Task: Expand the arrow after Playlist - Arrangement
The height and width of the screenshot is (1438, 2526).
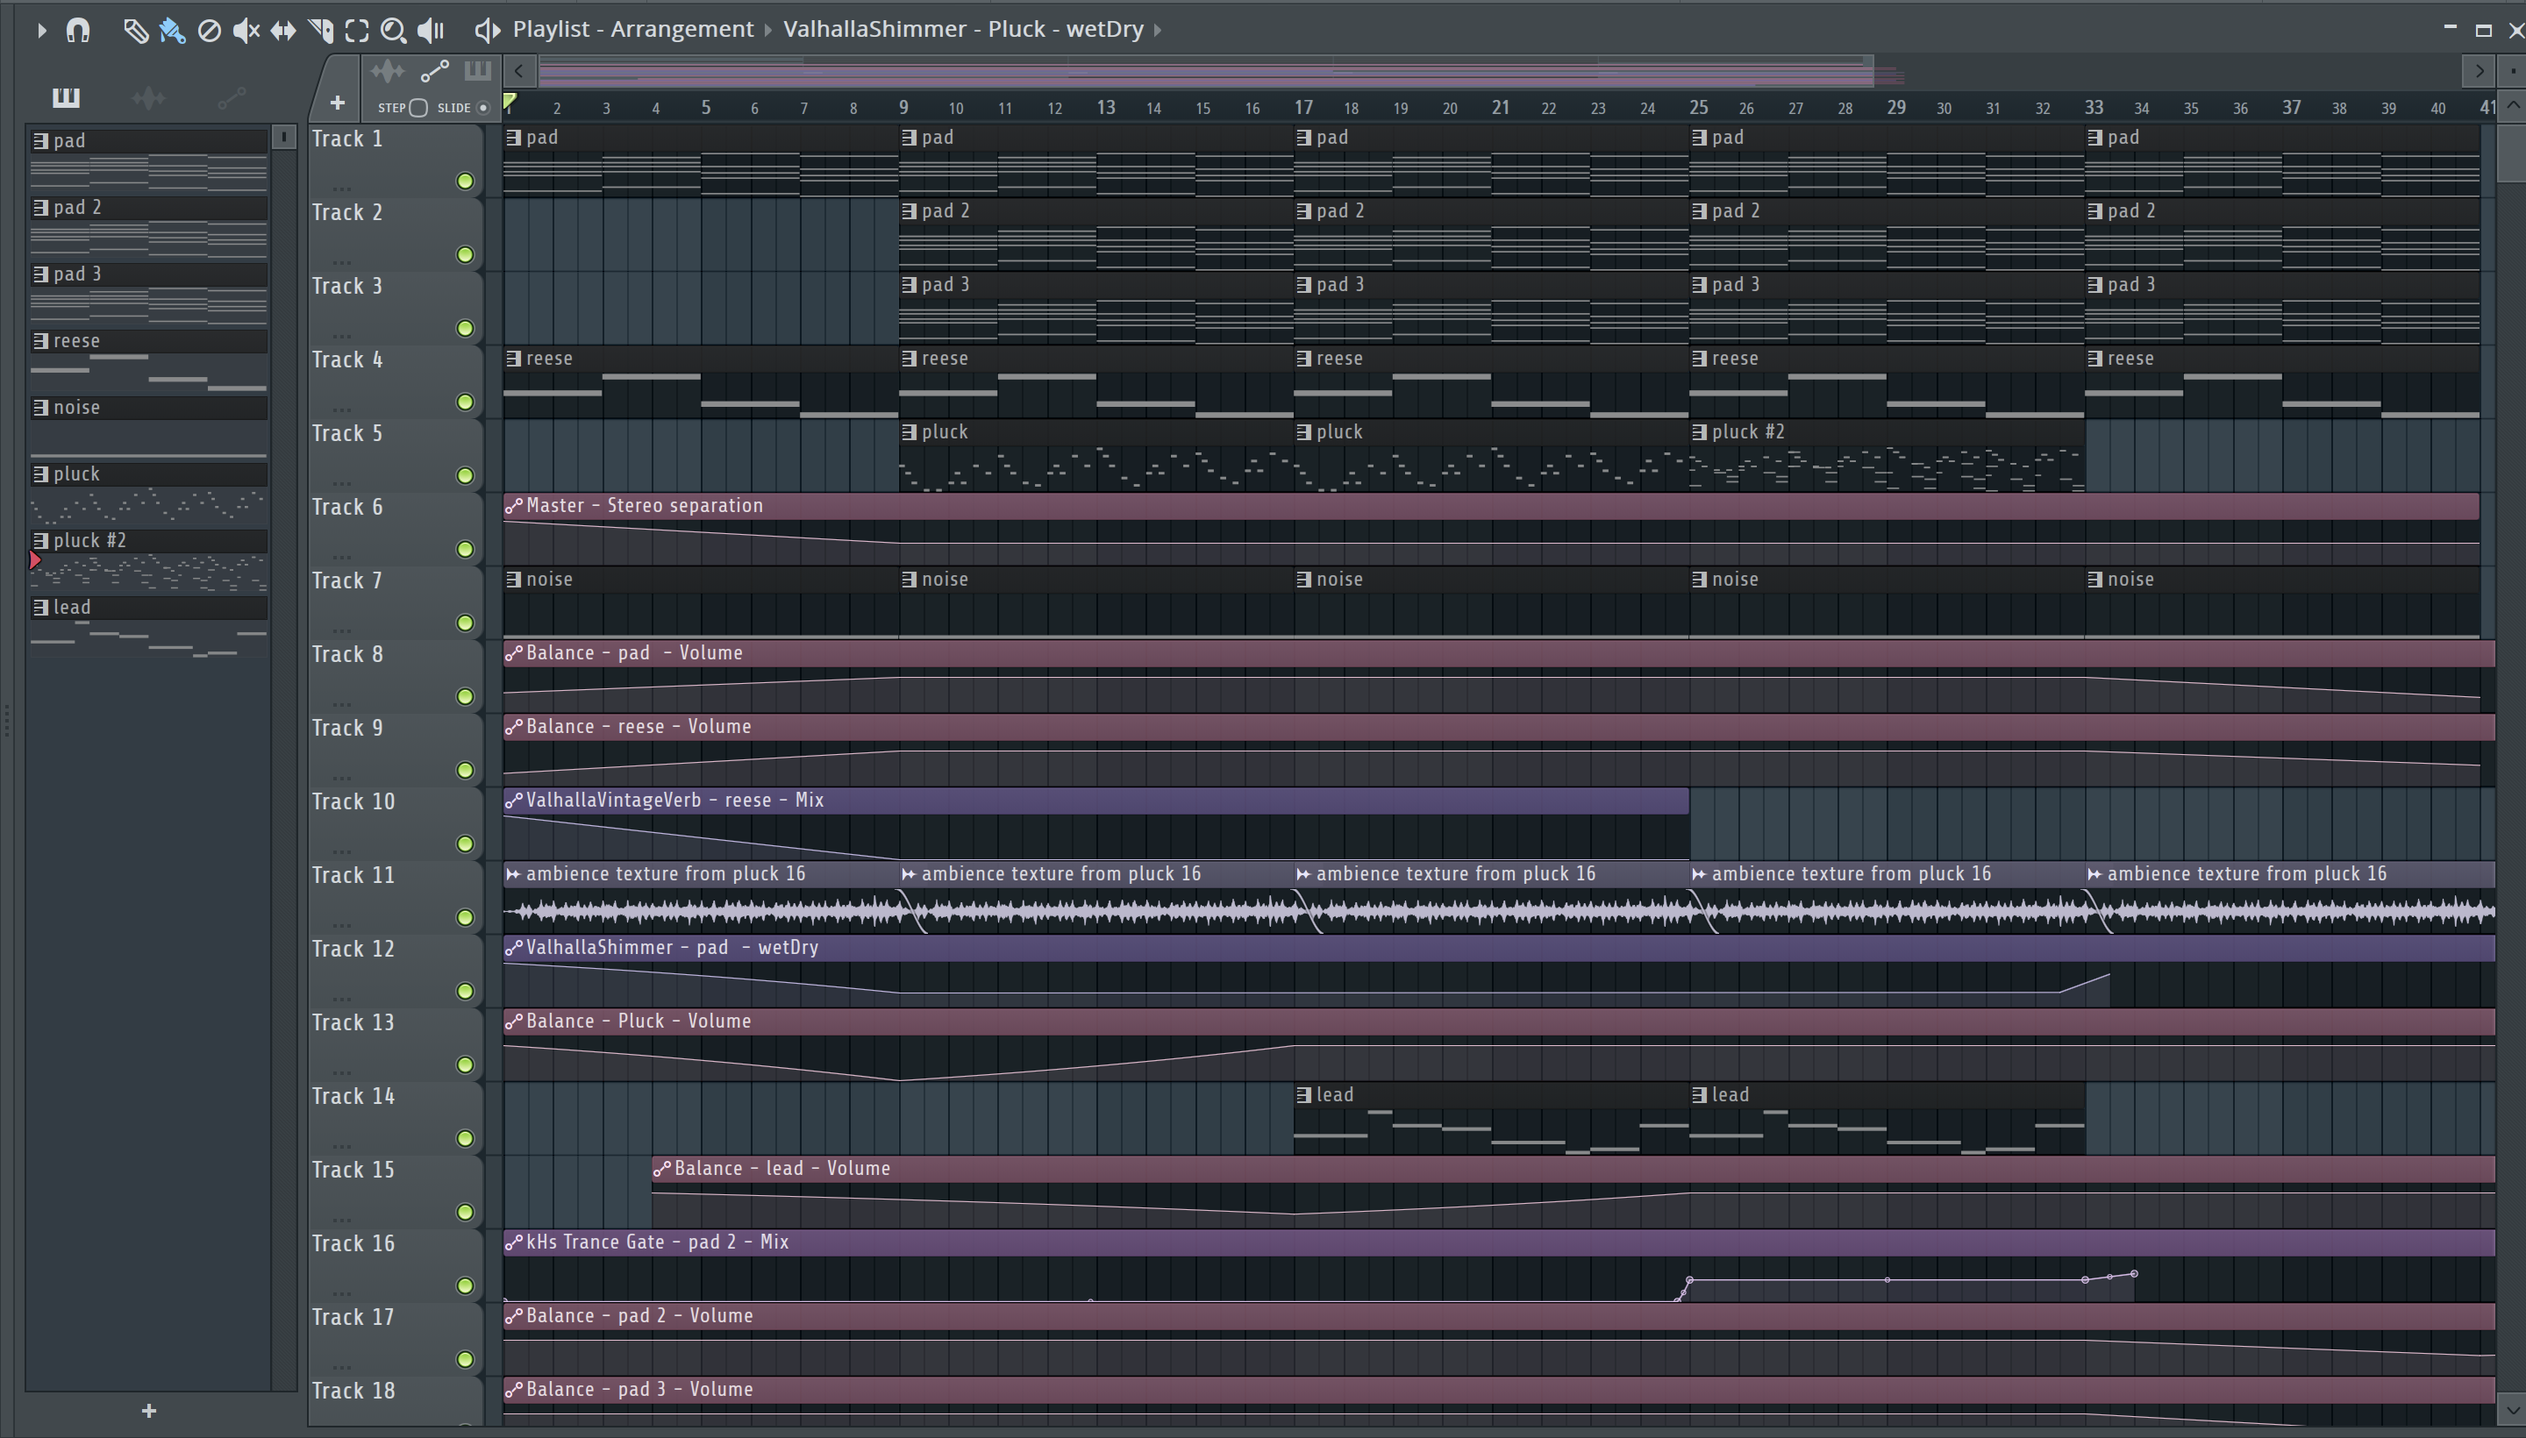Action: point(767,31)
